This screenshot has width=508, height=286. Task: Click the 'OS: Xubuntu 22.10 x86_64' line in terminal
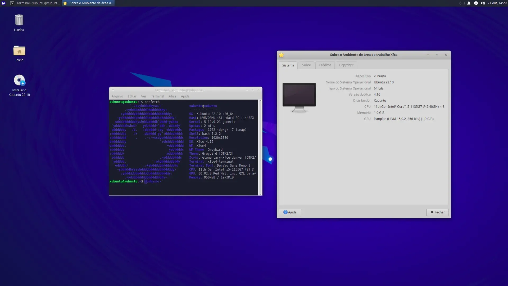pyautogui.click(x=211, y=114)
